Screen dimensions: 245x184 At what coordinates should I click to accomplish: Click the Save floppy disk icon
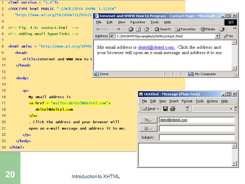[165, 109]
